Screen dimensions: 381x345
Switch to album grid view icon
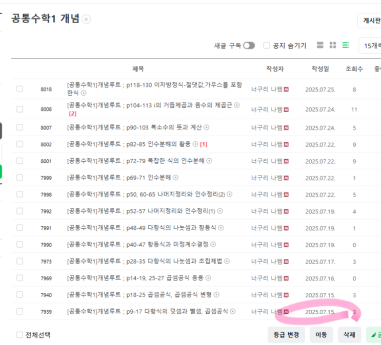333,46
